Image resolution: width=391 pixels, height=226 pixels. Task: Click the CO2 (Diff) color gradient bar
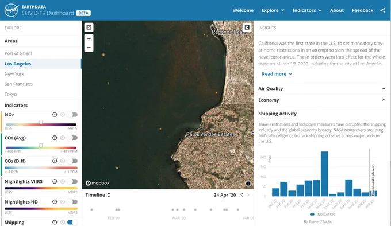pos(41,167)
